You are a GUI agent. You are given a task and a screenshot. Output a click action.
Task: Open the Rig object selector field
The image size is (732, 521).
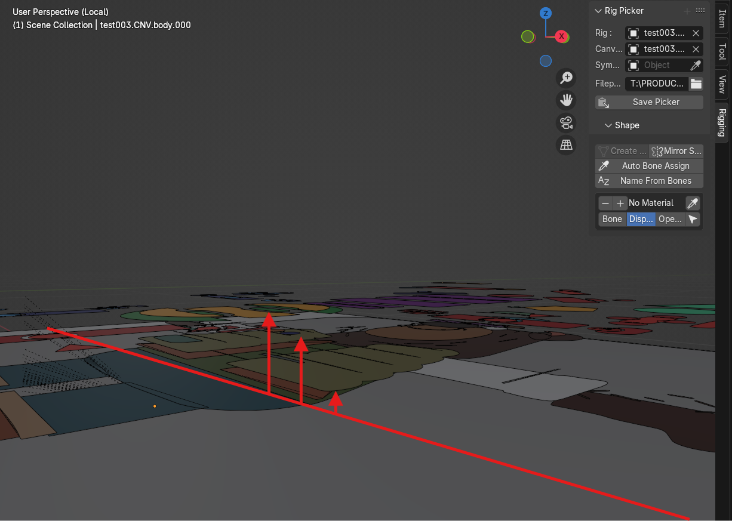pos(657,33)
